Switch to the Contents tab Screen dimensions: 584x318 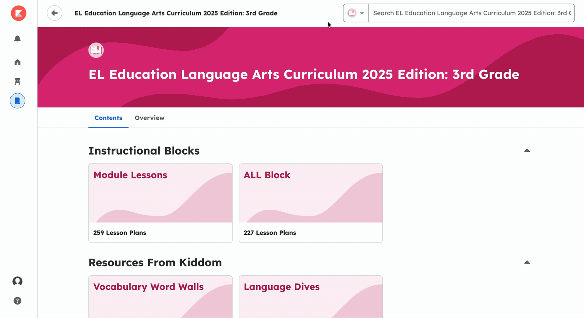pos(108,118)
